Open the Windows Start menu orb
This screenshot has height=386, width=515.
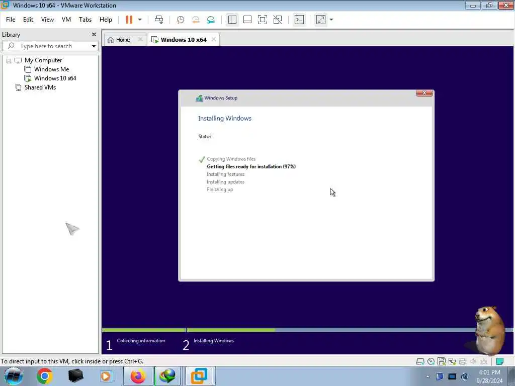14,376
